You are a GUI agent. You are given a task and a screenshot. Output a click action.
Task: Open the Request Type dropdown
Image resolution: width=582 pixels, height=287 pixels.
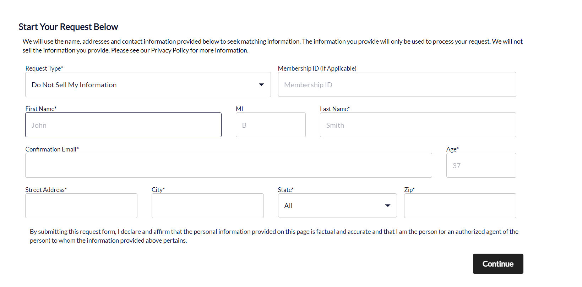(148, 84)
